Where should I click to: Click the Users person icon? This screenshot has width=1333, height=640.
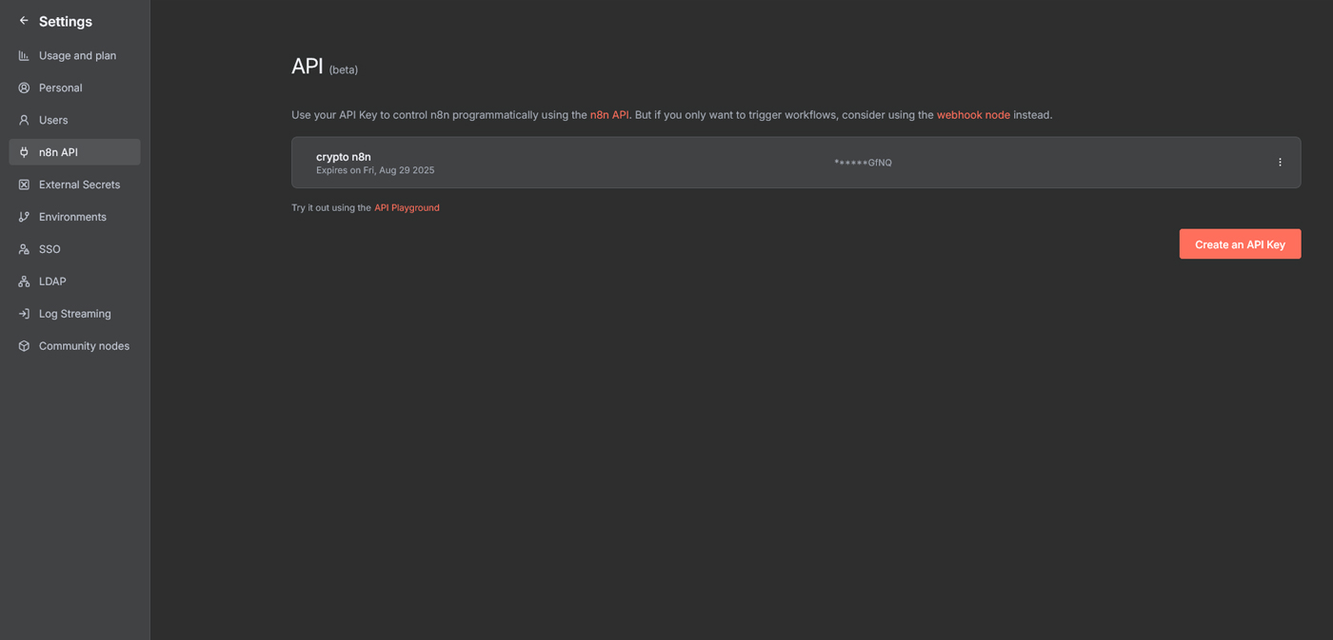[x=24, y=121]
